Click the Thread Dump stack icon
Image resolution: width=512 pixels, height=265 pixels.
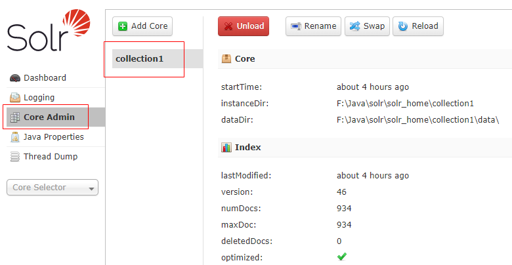[15, 157]
